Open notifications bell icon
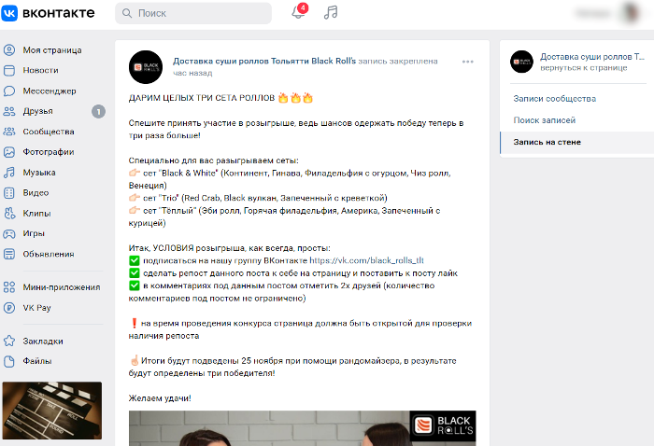The height and width of the screenshot is (446, 654). click(298, 12)
